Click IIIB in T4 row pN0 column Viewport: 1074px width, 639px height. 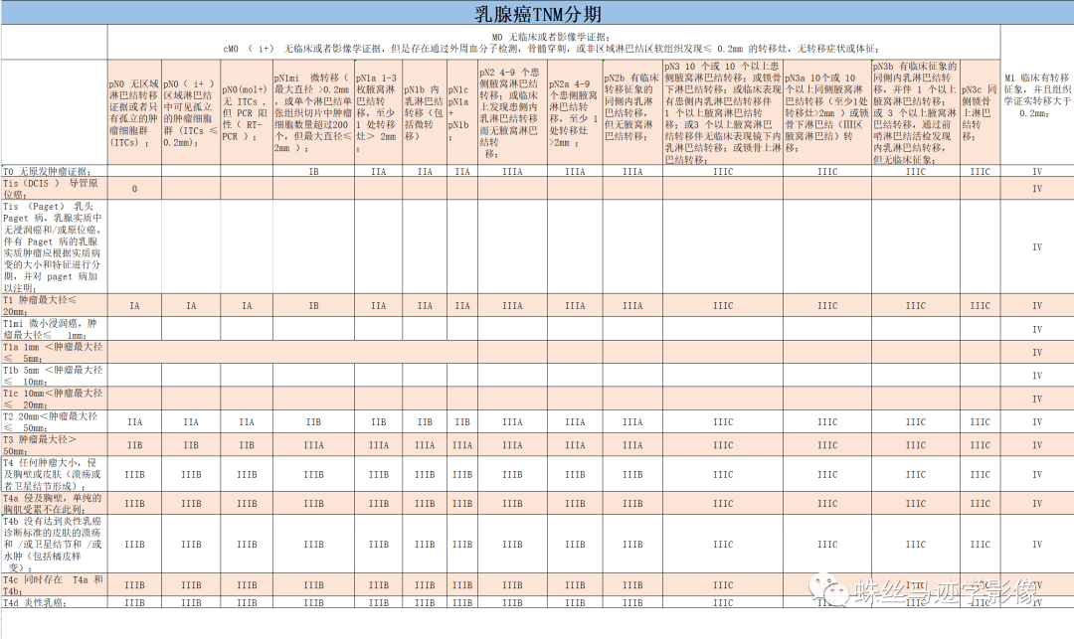point(134,475)
